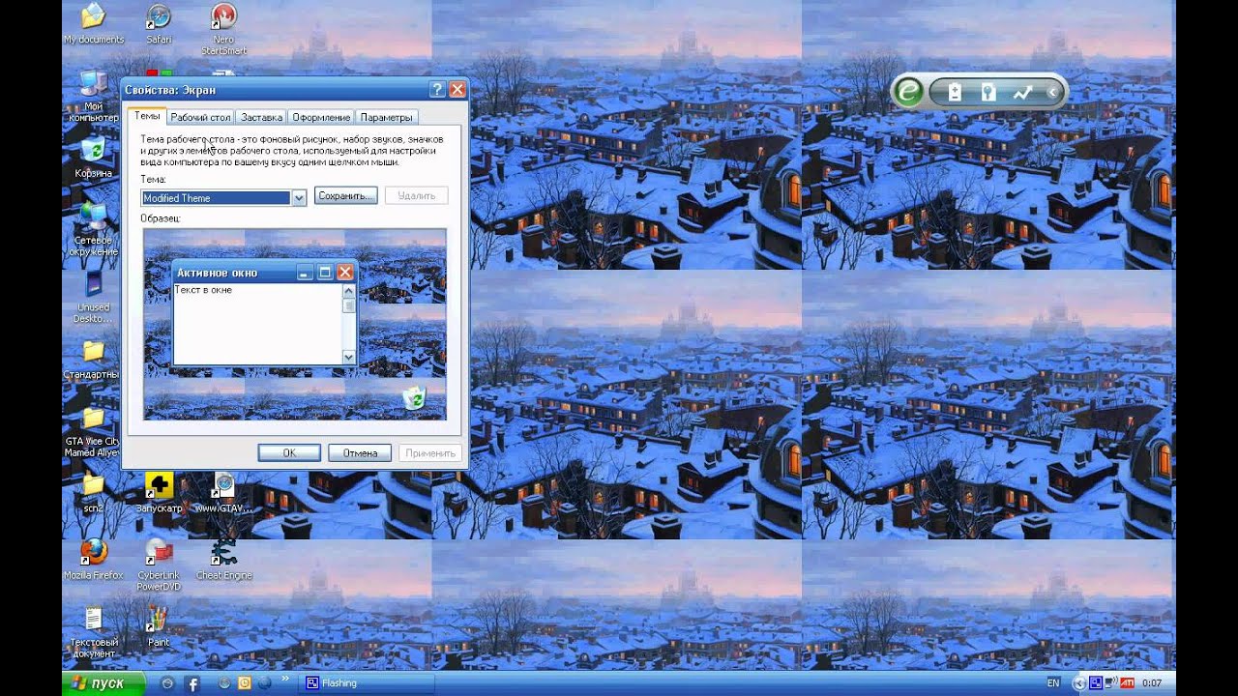1238x696 pixels.
Task: Open the Корзина recycle bin on desktop
Action: coord(94,157)
